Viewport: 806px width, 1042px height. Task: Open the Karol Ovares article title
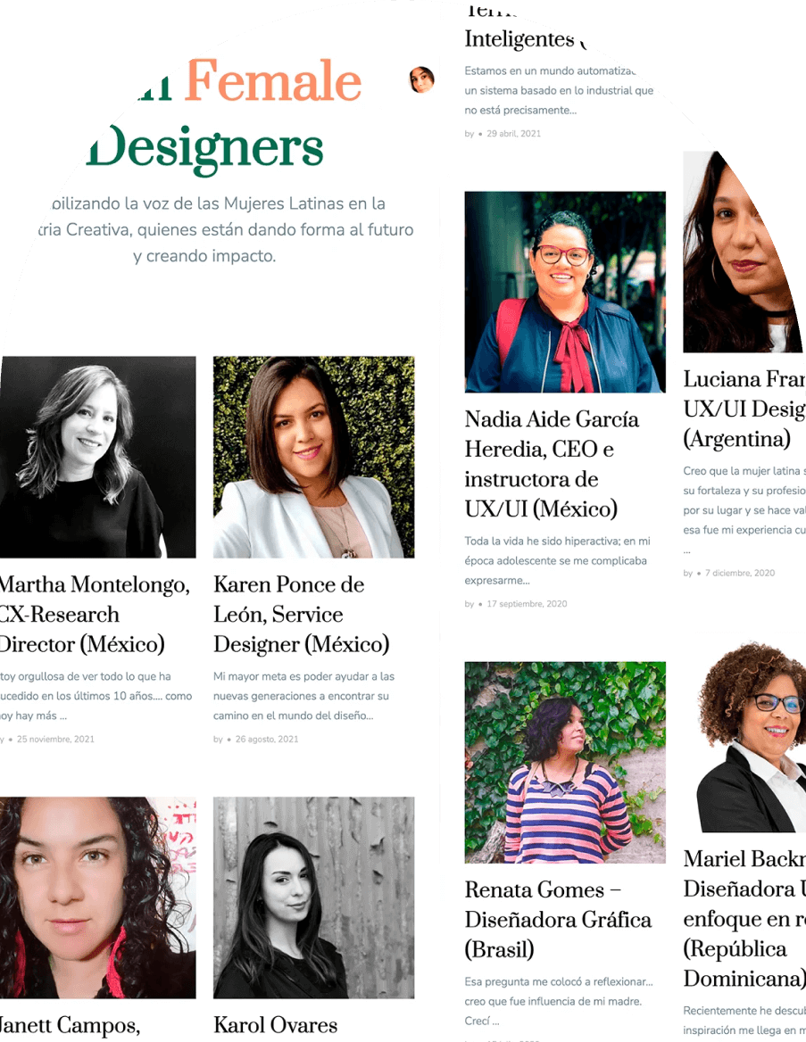point(275,1025)
